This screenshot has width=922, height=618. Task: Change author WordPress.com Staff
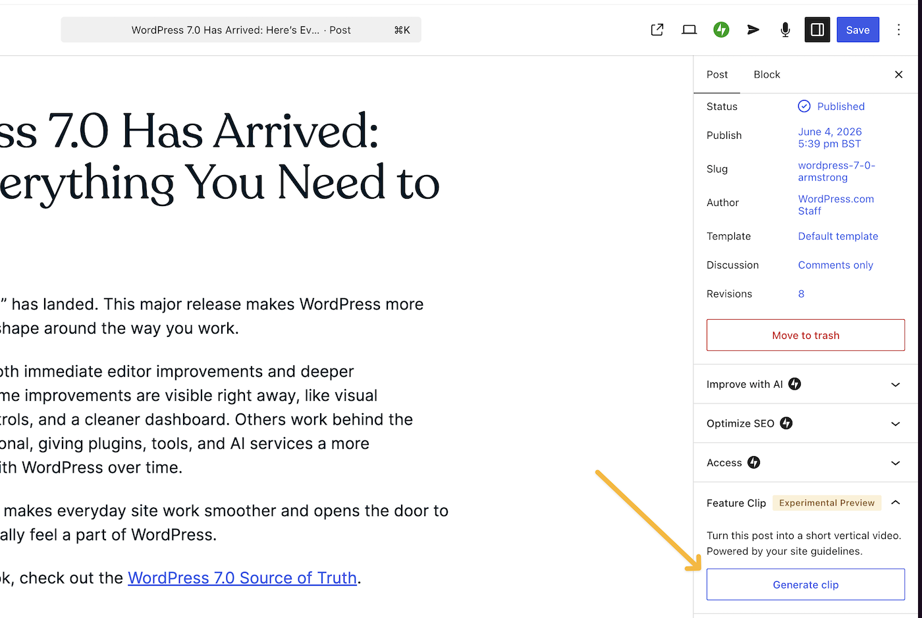pyautogui.click(x=836, y=205)
